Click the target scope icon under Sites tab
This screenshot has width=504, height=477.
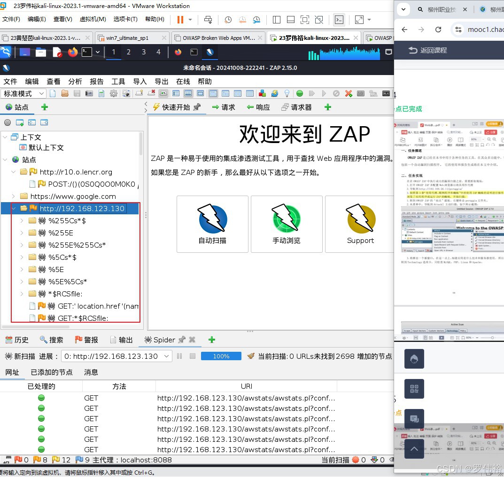[8, 122]
